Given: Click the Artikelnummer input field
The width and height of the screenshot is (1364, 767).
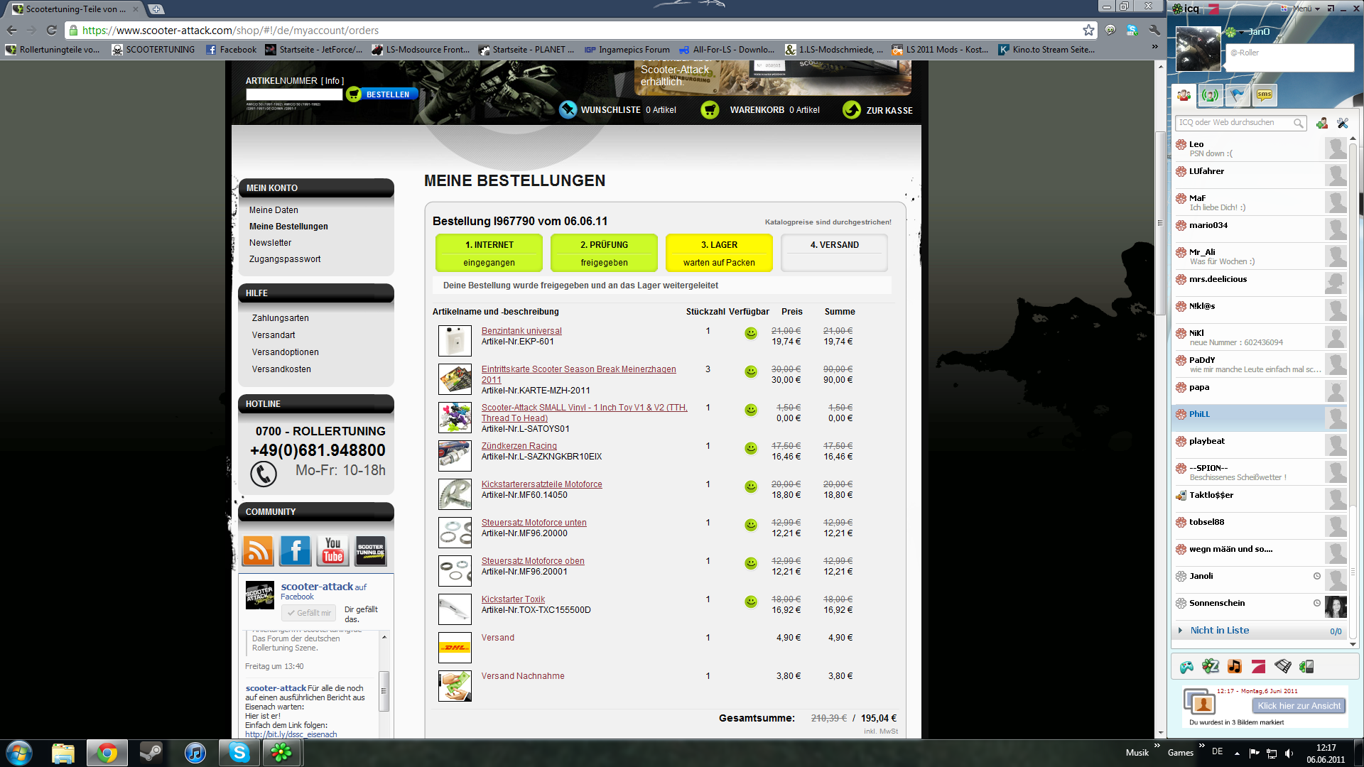Looking at the screenshot, I should pyautogui.click(x=294, y=94).
